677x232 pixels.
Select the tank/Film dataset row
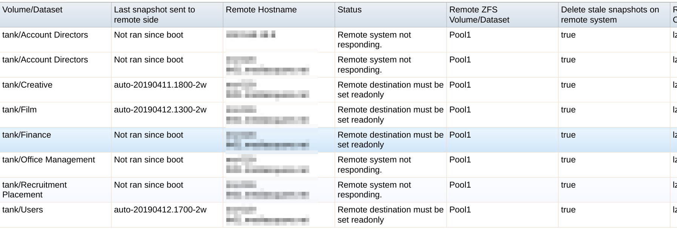(x=20, y=110)
